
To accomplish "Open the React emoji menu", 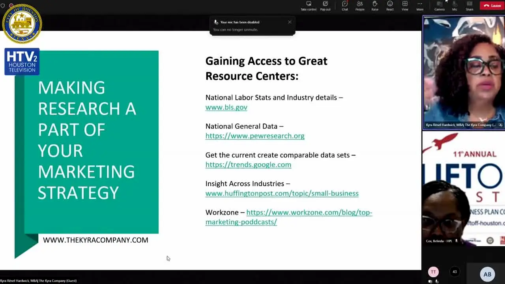I will coord(390,6).
